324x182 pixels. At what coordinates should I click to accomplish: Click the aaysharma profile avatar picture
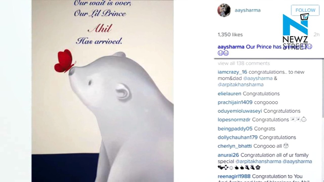[x=224, y=10]
